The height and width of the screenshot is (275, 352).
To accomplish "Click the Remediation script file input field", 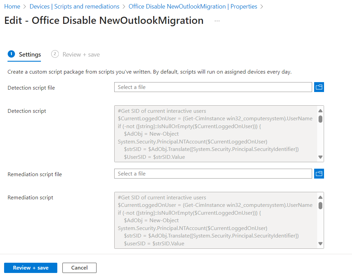I will point(213,173).
